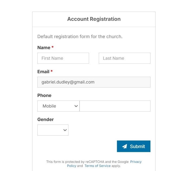Focus the First Name field
Viewport: 187px width, 171px height.
[x=63, y=58]
